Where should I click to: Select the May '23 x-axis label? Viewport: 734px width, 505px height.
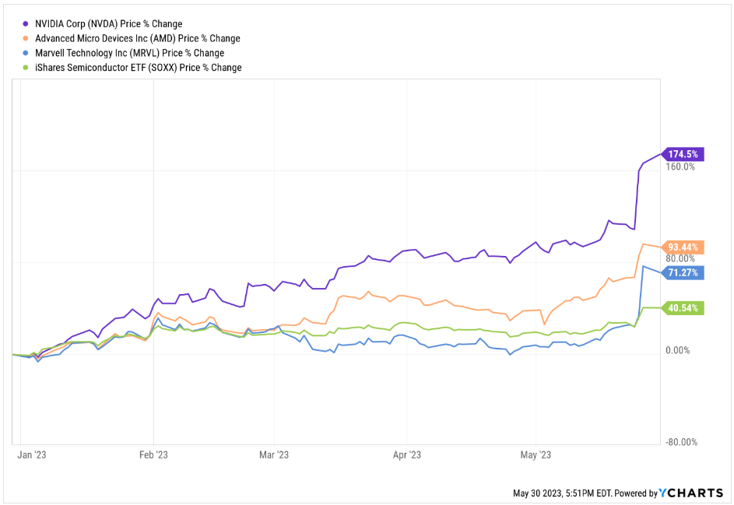(534, 454)
